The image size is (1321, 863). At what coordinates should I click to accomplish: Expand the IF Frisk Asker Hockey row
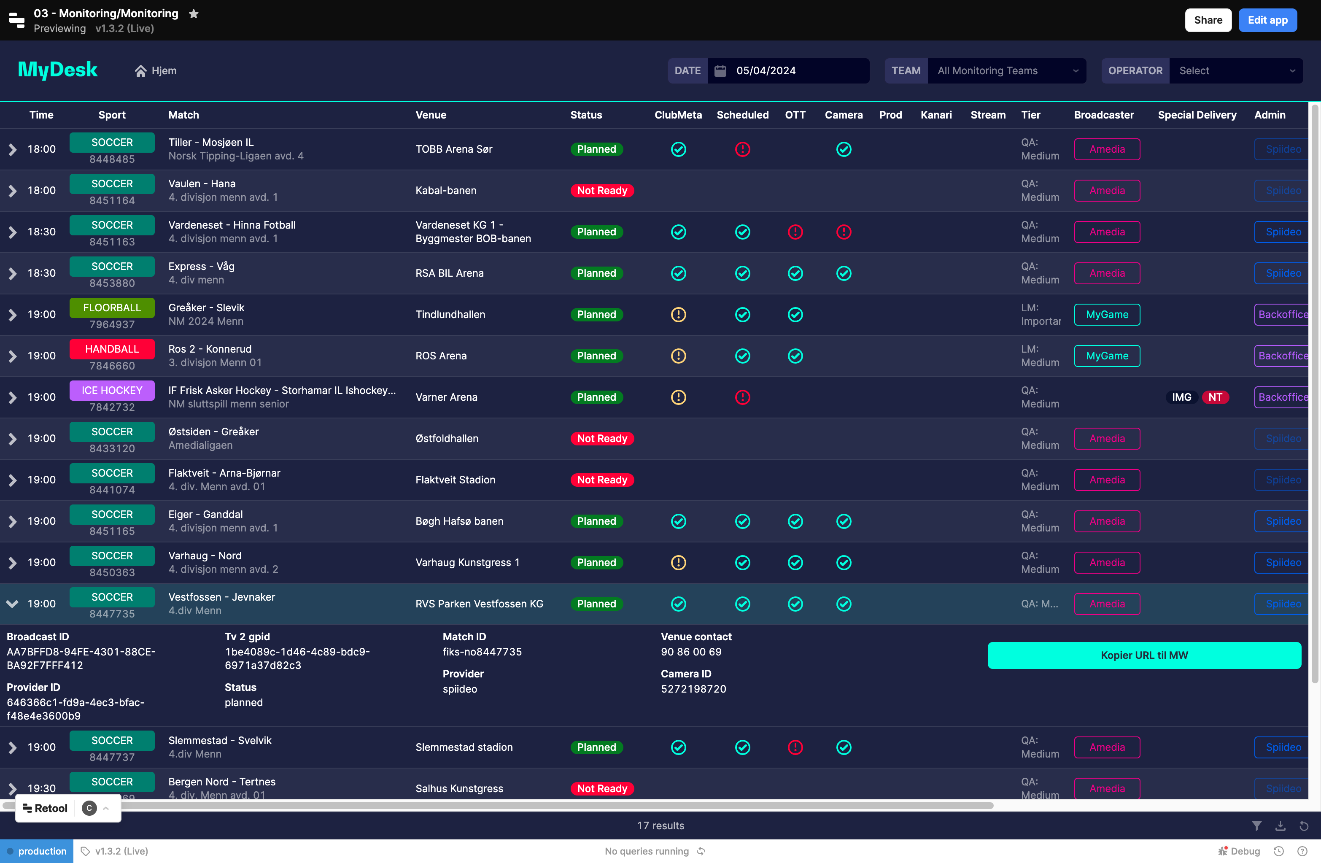point(12,397)
